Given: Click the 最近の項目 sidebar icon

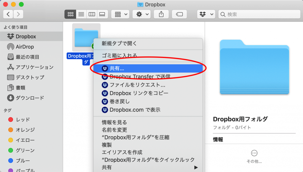Looking at the screenshot, I should [x=10, y=57].
